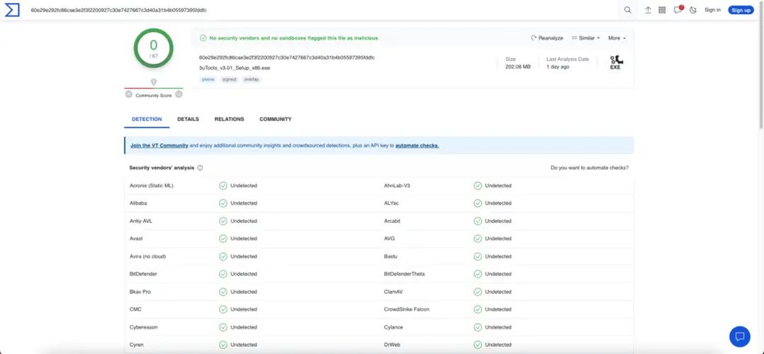Click the Community Score label
This screenshot has width=764, height=354.
(154, 96)
